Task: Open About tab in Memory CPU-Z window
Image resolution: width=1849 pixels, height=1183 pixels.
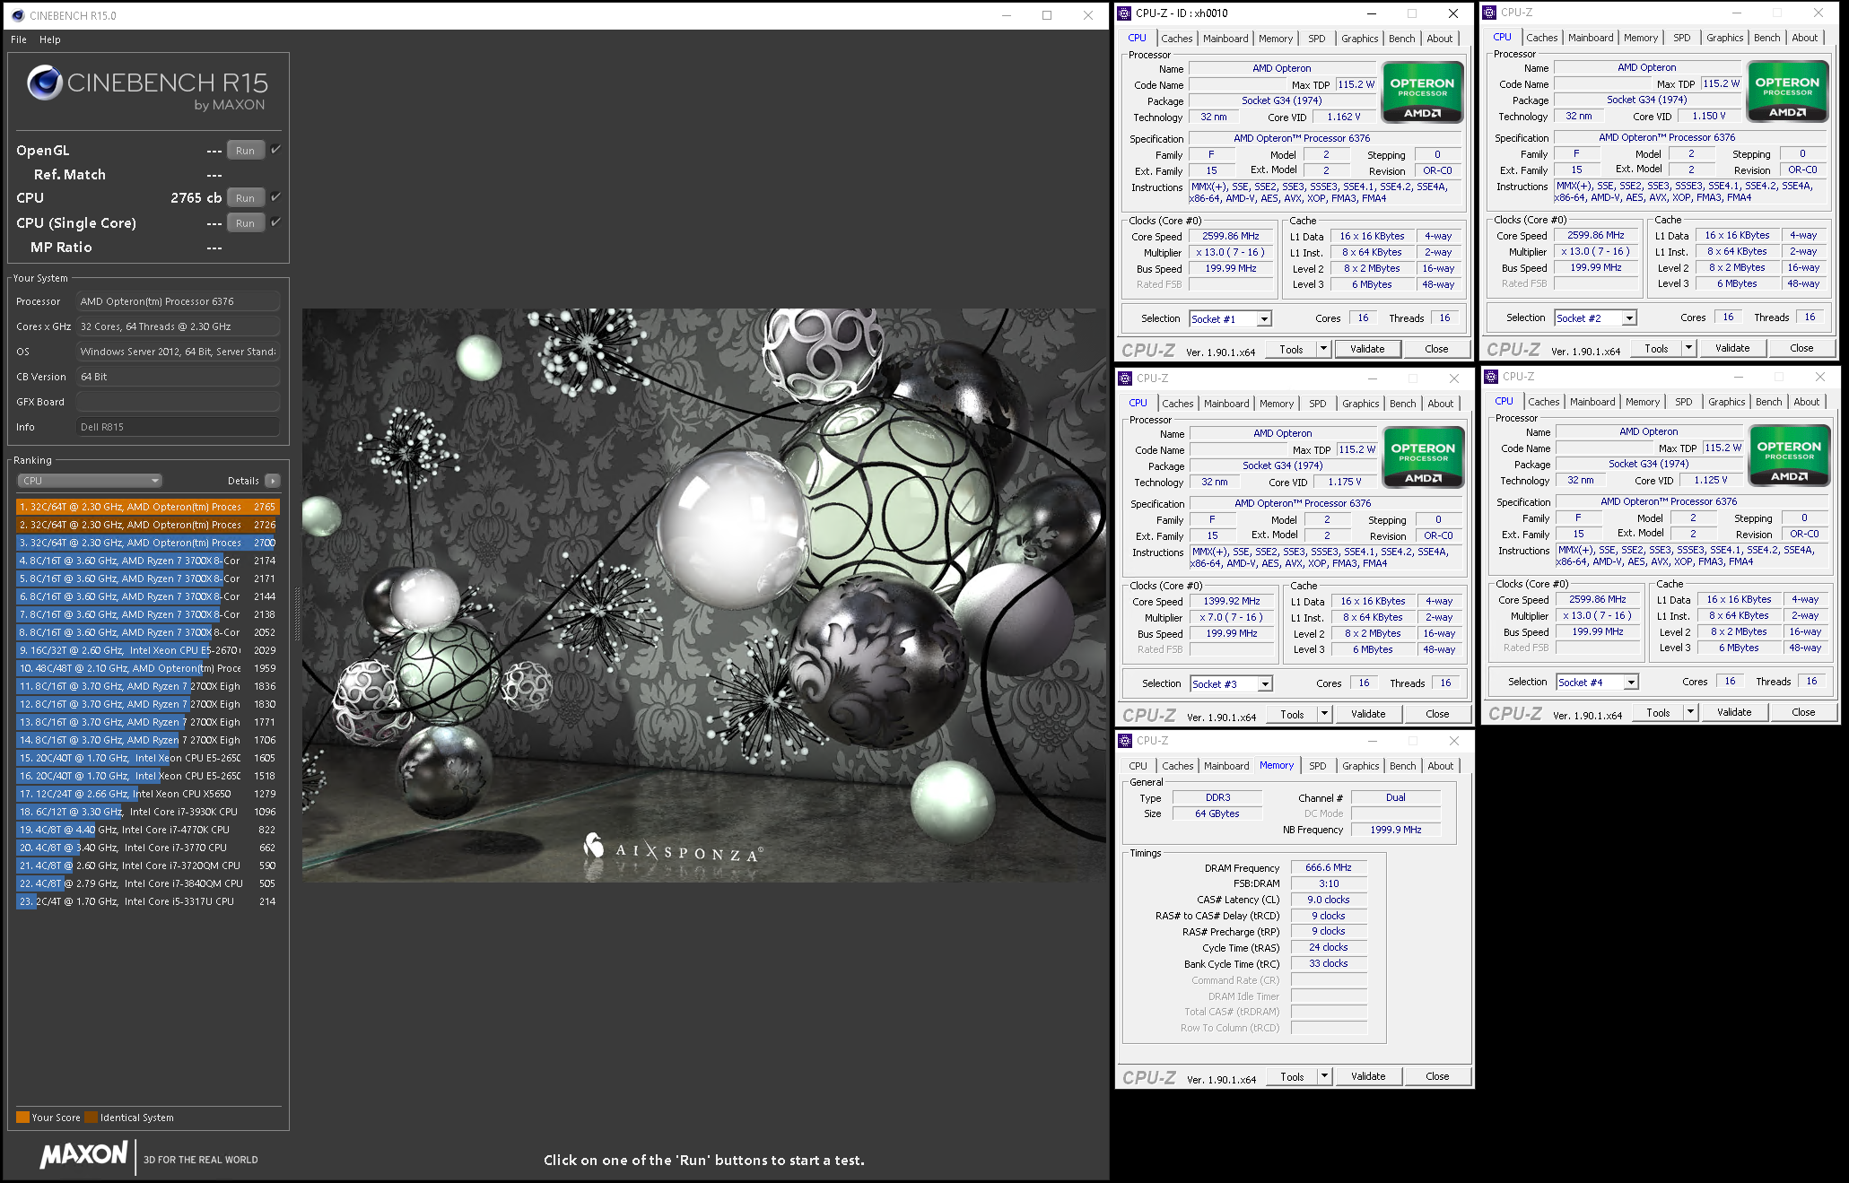Action: click(x=1440, y=766)
